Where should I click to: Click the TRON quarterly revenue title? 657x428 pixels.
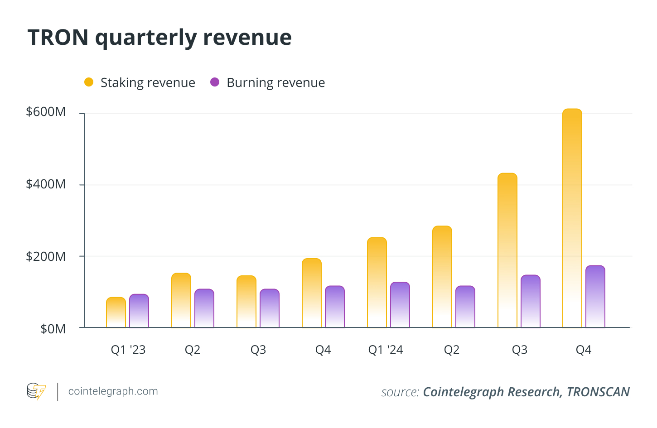pos(159,38)
